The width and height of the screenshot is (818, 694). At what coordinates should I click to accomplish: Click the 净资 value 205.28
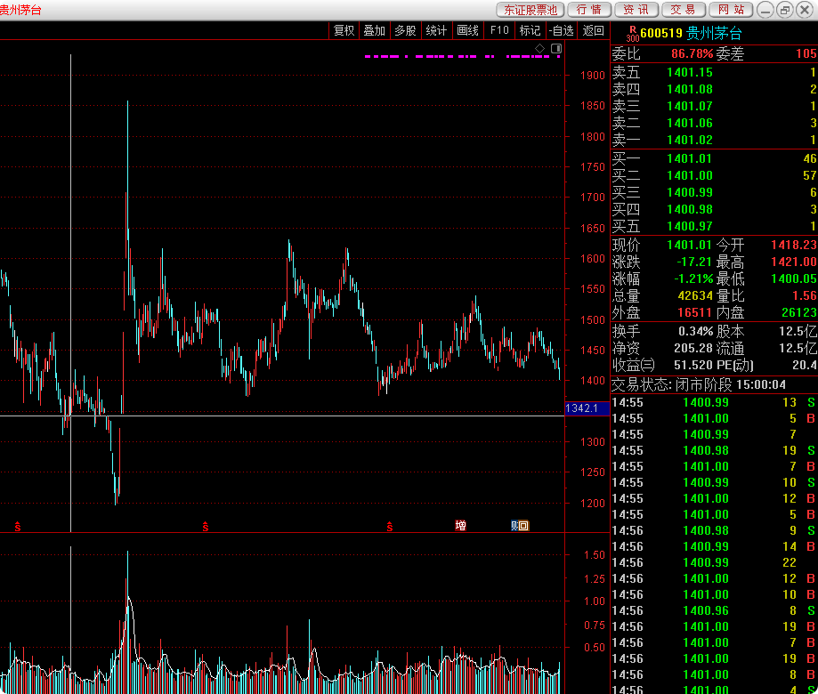[x=693, y=348]
